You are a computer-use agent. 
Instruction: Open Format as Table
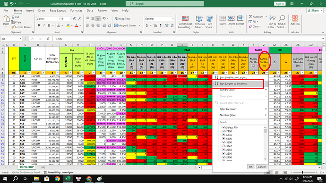click(x=199, y=22)
